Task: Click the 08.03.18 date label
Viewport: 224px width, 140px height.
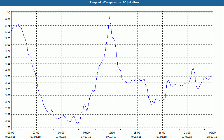Action: coord(212,137)
